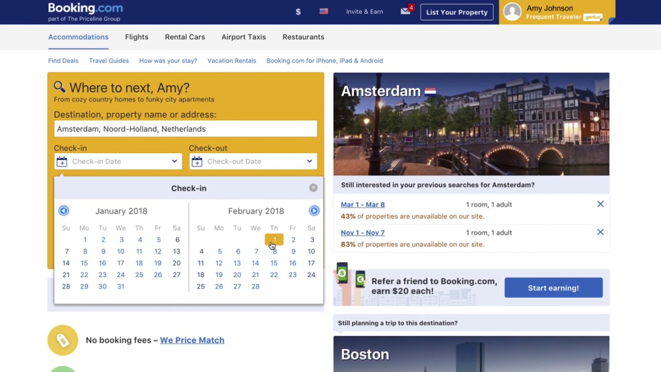Image resolution: width=661 pixels, height=372 pixels.
Task: Go to next month in calendar
Action: (x=314, y=210)
